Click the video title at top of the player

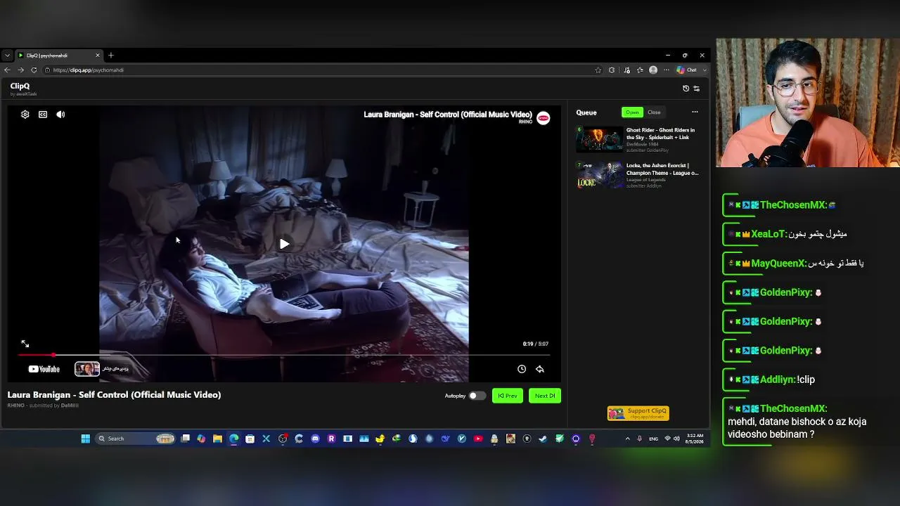click(x=448, y=115)
